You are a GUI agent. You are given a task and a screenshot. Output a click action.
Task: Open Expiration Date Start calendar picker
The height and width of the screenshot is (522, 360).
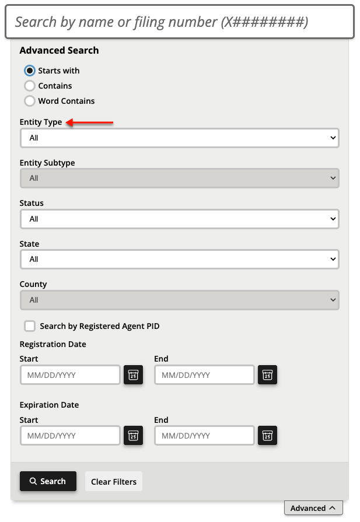133,436
